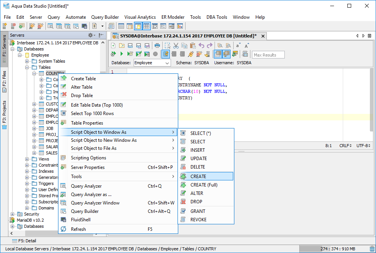Click the CRLF line ending selector

coord(345,146)
